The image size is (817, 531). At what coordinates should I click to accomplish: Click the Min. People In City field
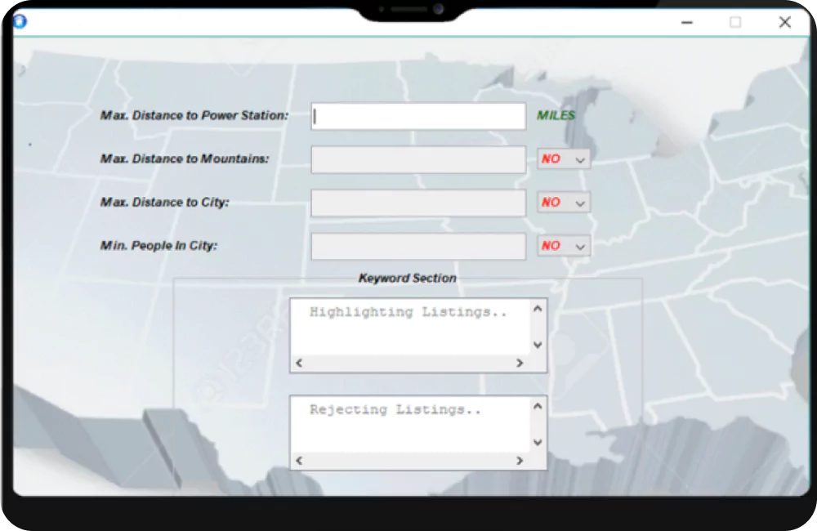click(x=418, y=246)
